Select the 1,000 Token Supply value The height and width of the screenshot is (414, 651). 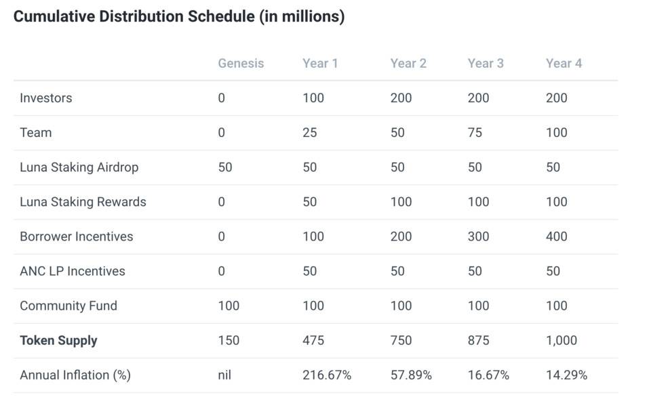(x=561, y=341)
